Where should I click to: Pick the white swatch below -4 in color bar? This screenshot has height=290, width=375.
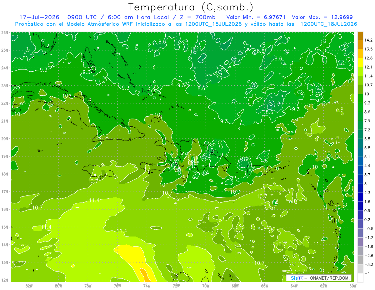360,278
